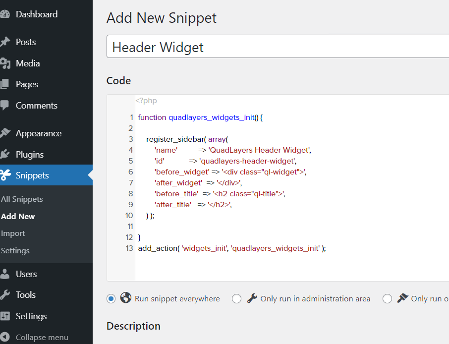The width and height of the screenshot is (449, 344).
Task: Click 'after_title' key on line 9
Action: tap(173, 205)
